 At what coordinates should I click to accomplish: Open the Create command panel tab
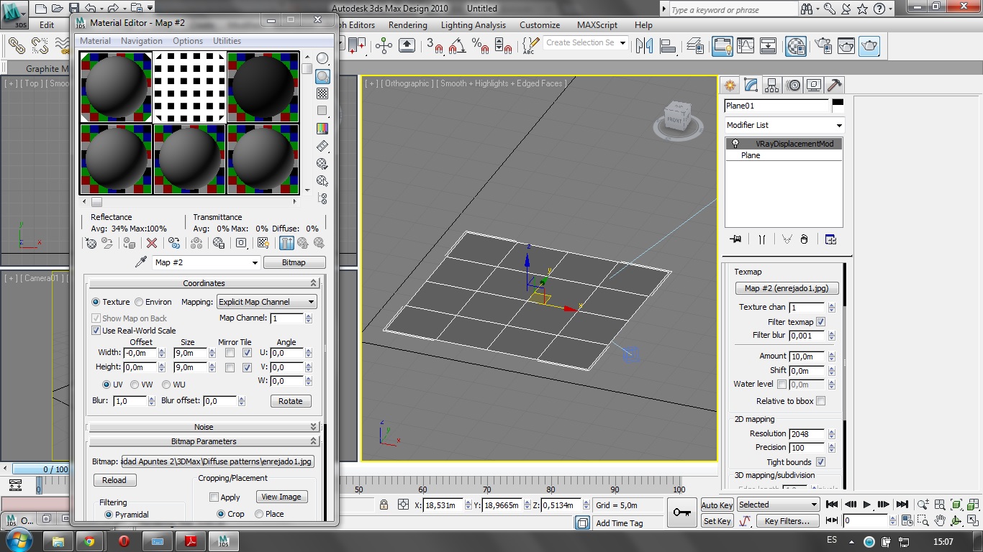click(x=730, y=85)
